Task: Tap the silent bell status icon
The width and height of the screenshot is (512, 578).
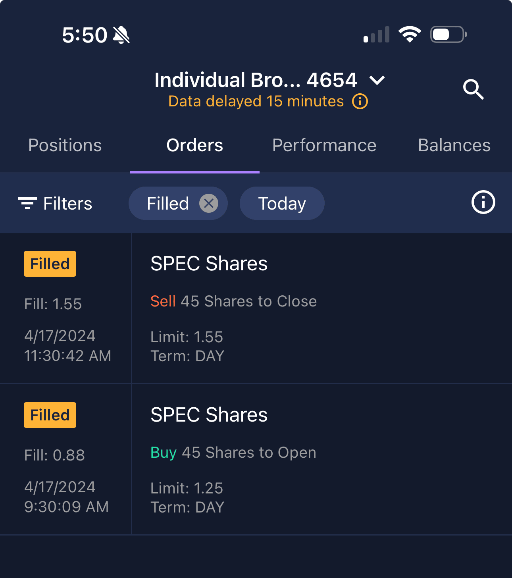Action: 121,35
